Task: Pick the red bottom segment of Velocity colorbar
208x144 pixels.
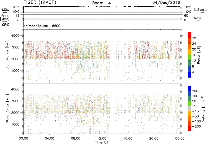Action: point(190,129)
